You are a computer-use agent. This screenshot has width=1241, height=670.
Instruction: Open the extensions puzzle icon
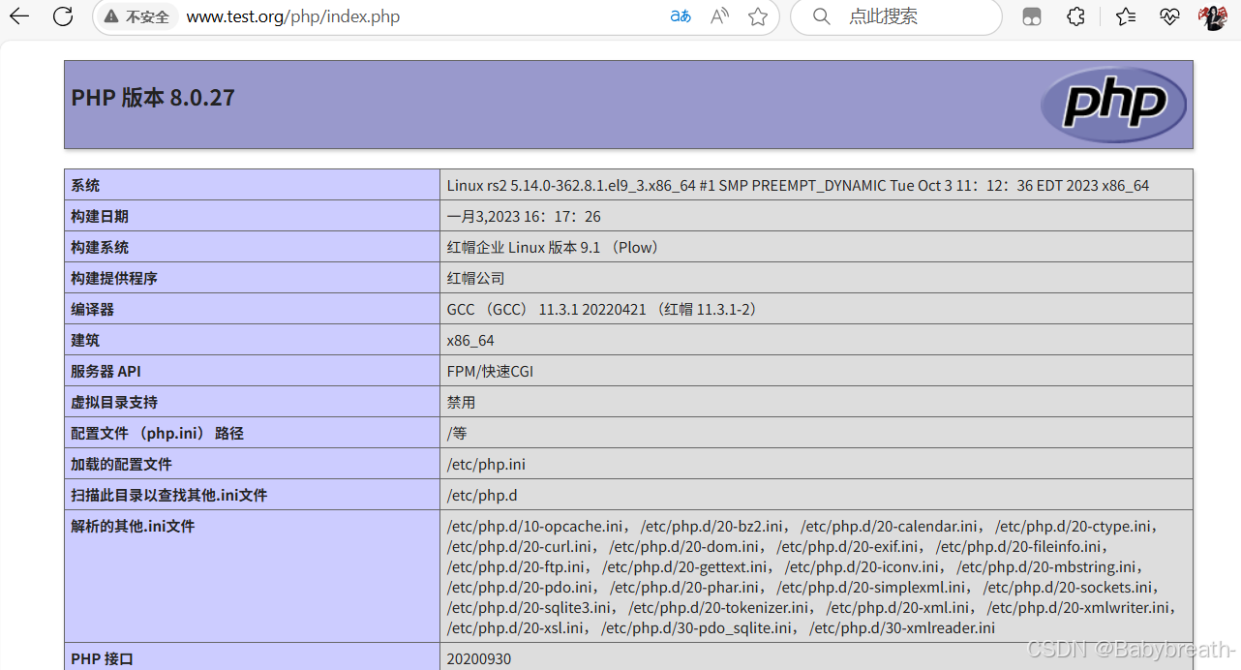(x=1075, y=16)
